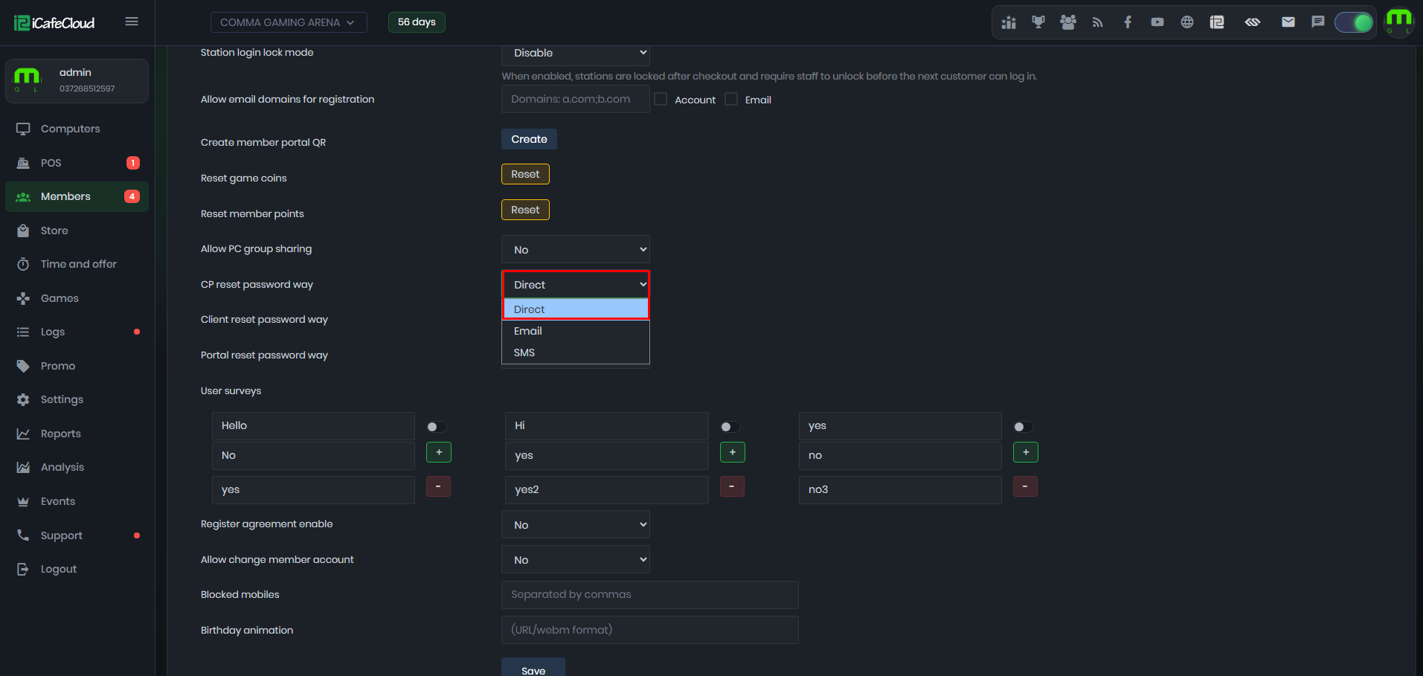This screenshot has width=1423, height=676.
Task: Click Create for member portal QR
Action: coord(529,139)
